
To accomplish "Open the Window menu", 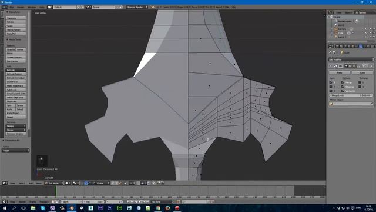I will tap(32, 8).
